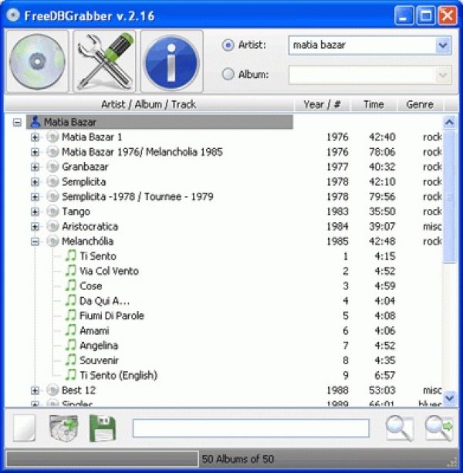This screenshot has width=463, height=473.
Task: Click the empty Album text field
Action: click(362, 75)
